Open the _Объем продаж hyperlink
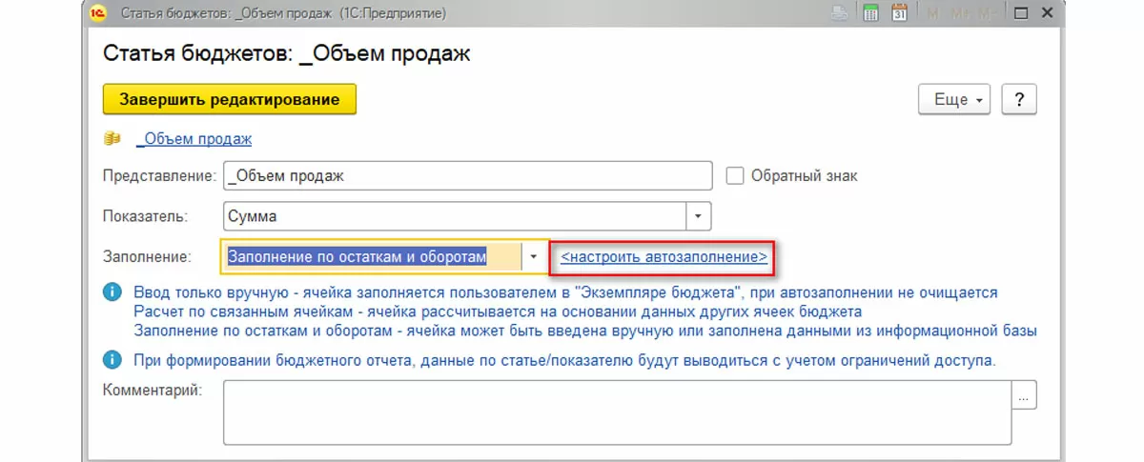1144x462 pixels. tap(194, 139)
